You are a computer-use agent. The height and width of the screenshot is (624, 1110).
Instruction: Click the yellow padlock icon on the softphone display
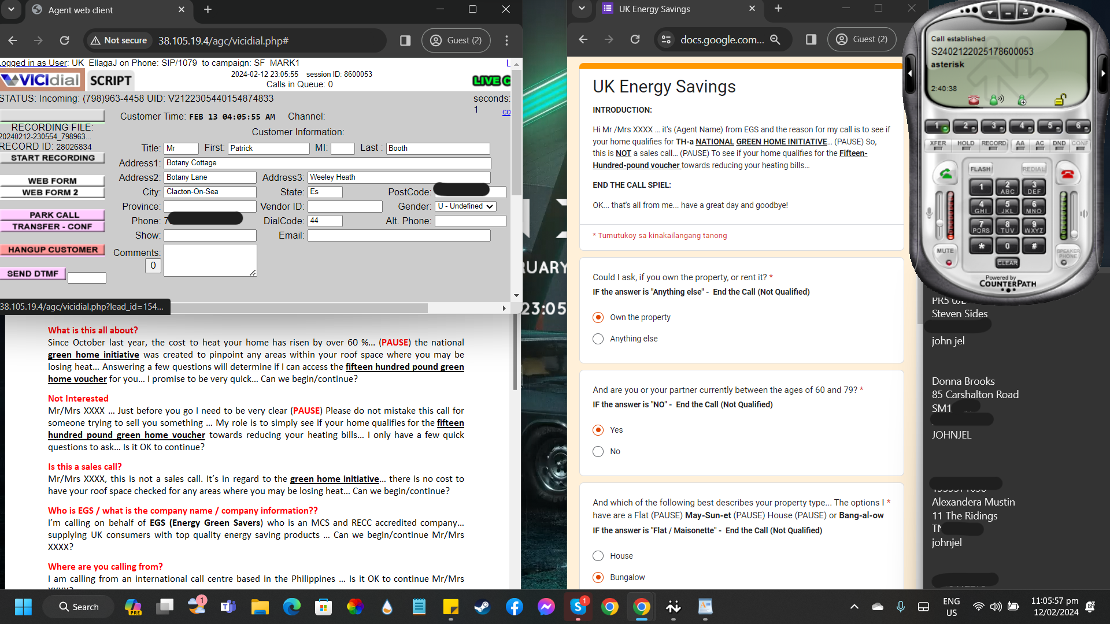[x=1059, y=100]
